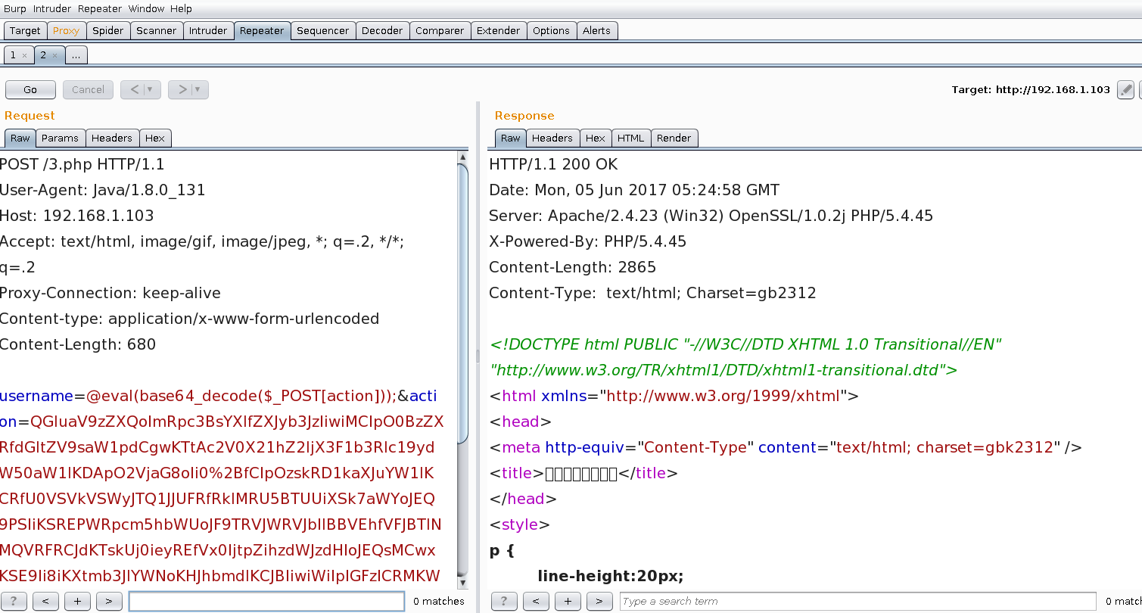Click the 'Content-Length: 680' request line
Viewport: 1142px width, 613px height.
point(78,344)
